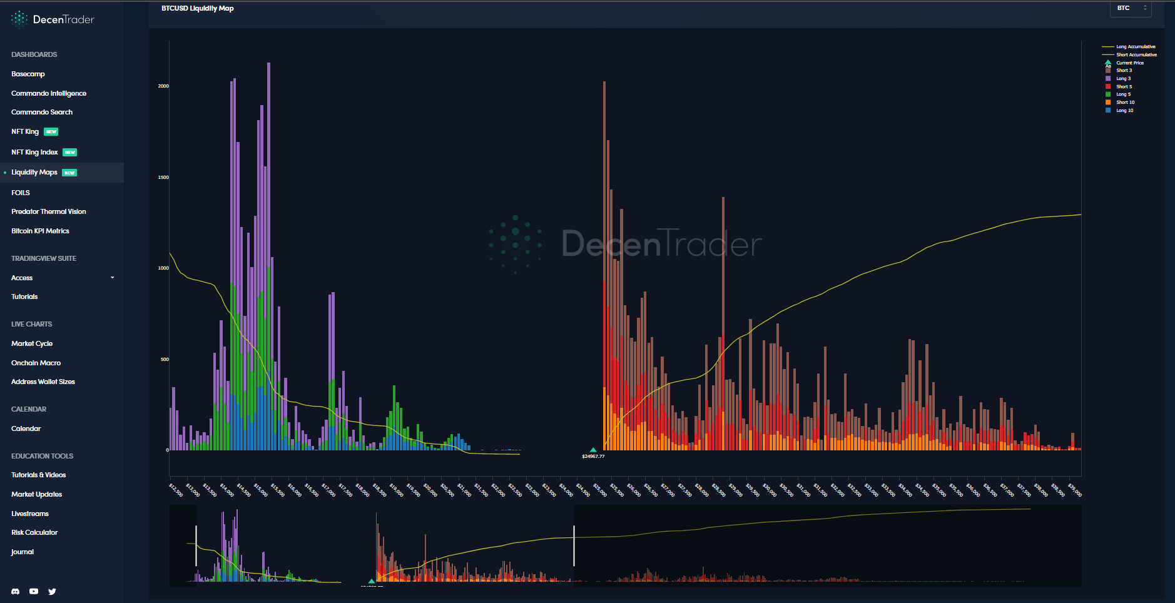Open the Access menu item
Image resolution: width=1175 pixels, height=603 pixels.
22,278
